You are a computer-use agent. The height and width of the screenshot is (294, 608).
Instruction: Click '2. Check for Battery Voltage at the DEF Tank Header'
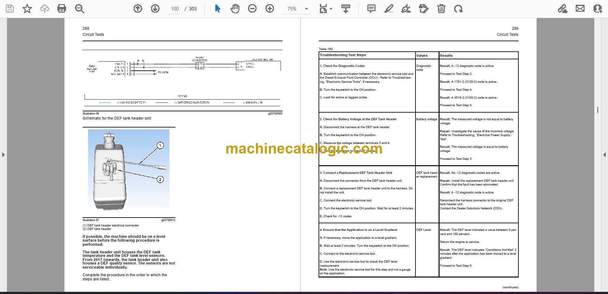click(358, 119)
